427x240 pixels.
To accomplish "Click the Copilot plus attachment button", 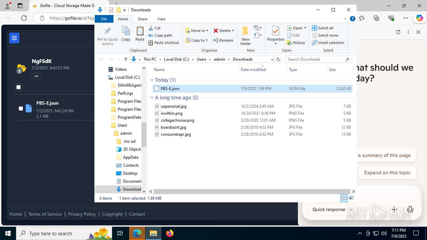I will (394, 209).
